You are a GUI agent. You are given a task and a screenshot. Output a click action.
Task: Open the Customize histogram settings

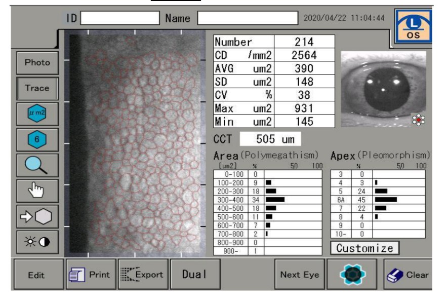coord(364,248)
